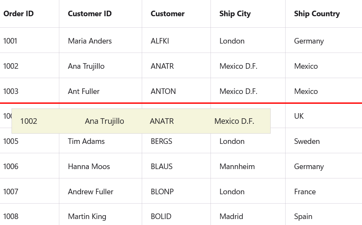Click the BOLID customer cell
The image size is (362, 225).
point(161,216)
